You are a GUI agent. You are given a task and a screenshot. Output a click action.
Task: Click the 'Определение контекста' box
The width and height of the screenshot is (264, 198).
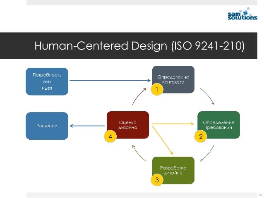coord(173,79)
